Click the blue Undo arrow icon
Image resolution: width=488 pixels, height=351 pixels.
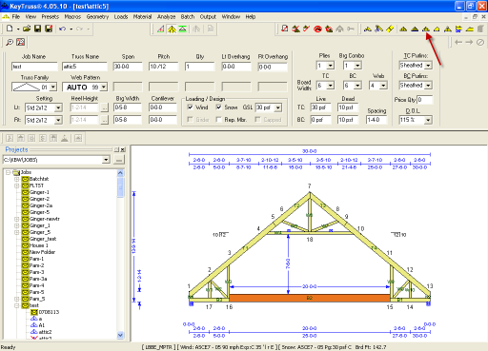[62, 29]
